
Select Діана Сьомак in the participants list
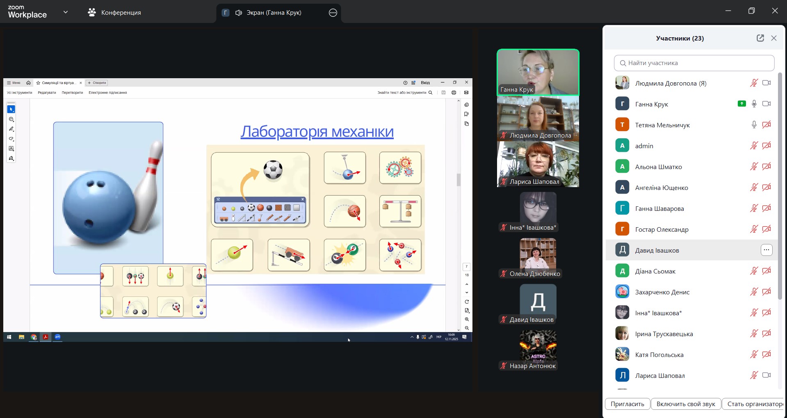[655, 271]
